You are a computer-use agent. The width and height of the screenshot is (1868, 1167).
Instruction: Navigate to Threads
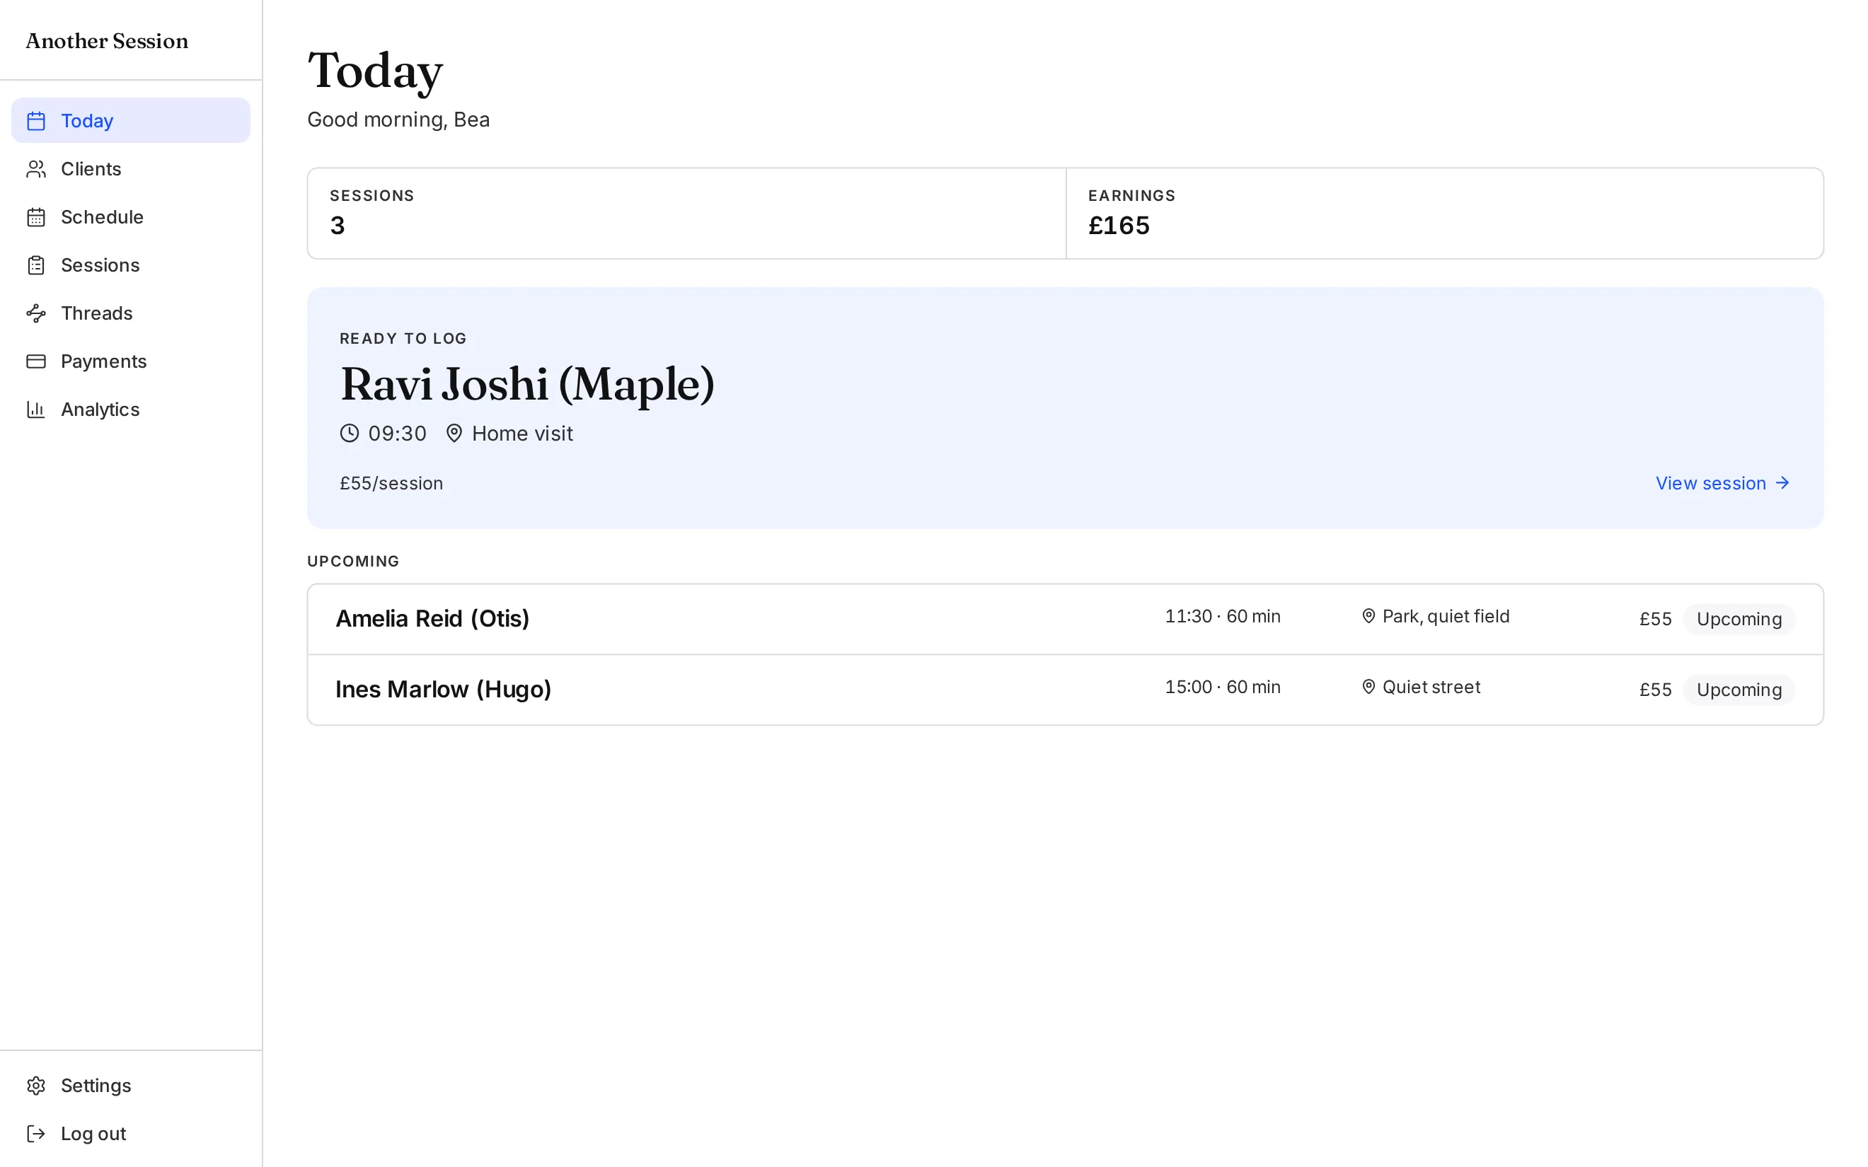tap(130, 313)
